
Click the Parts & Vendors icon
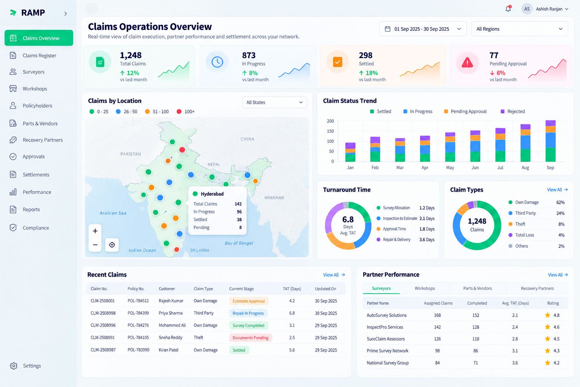13,123
